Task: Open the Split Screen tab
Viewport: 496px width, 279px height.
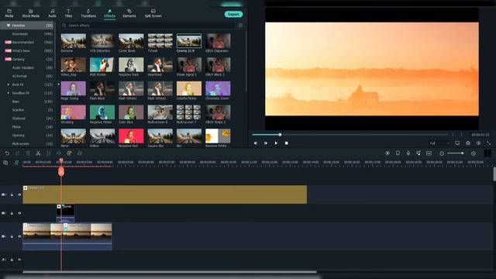Action: [x=153, y=13]
